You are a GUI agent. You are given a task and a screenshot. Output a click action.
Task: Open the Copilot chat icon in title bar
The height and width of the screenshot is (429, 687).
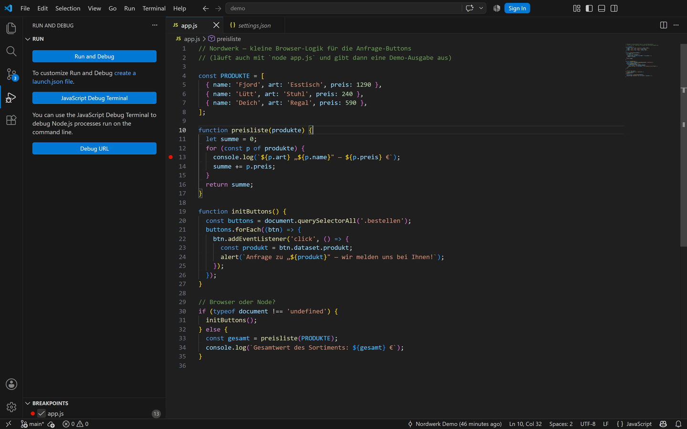[x=470, y=8]
